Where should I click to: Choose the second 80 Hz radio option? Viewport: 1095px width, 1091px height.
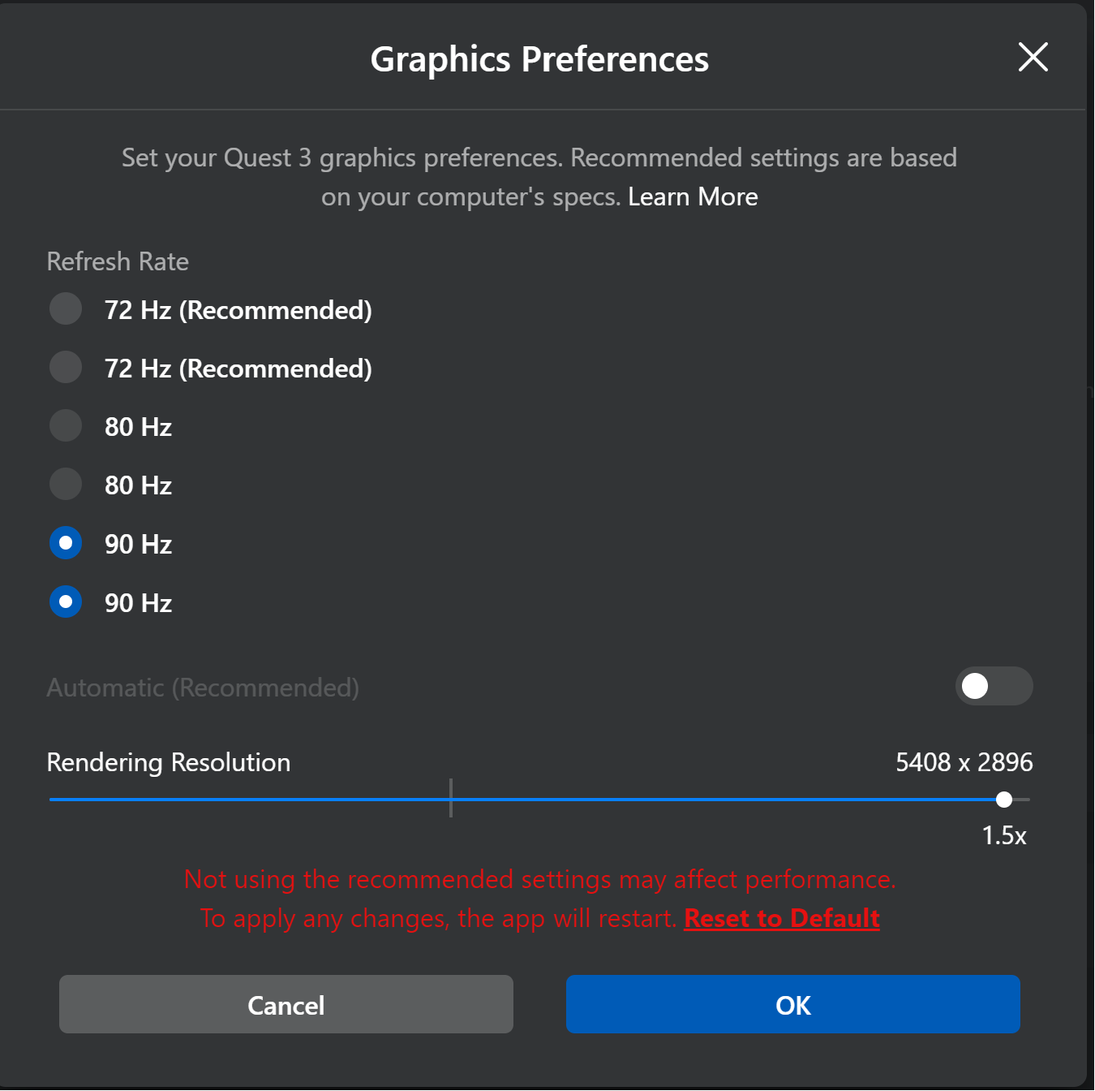point(66,485)
